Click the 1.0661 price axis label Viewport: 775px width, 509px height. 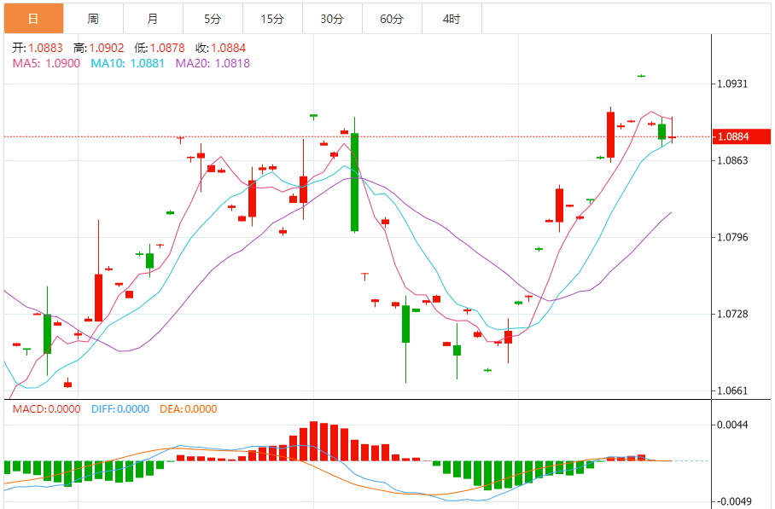(x=732, y=391)
